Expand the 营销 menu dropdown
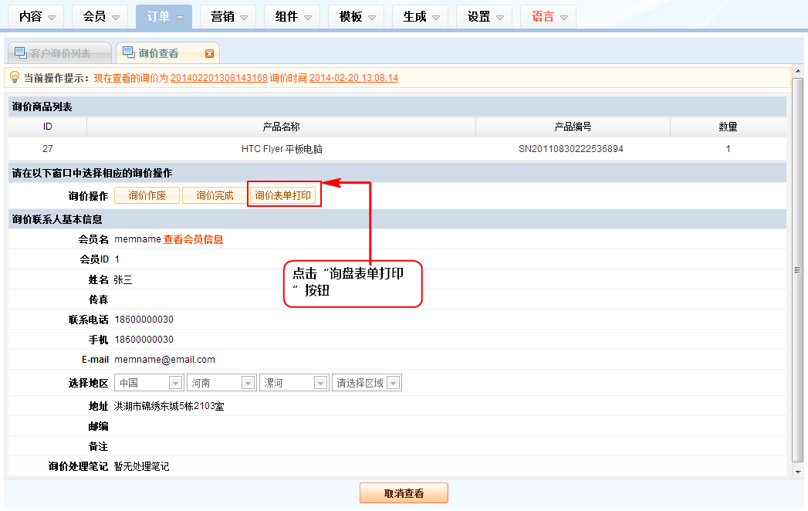The height and width of the screenshot is (511, 808). (243, 17)
